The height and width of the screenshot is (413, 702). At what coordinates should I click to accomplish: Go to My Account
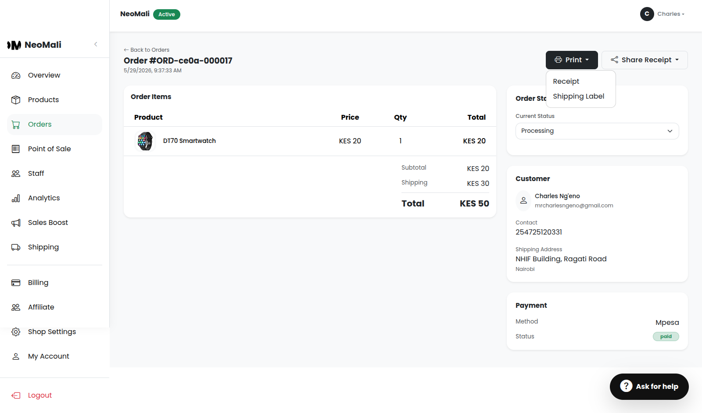(54, 356)
